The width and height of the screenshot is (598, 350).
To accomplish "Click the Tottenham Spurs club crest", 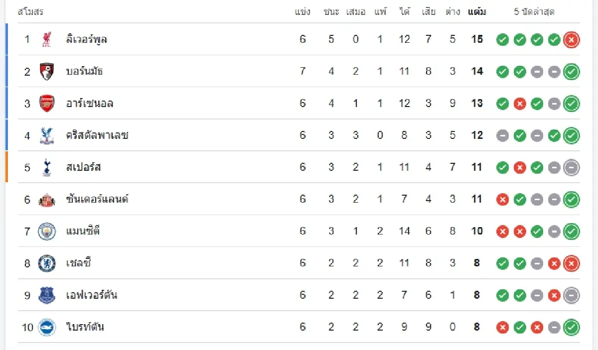I will point(47,167).
